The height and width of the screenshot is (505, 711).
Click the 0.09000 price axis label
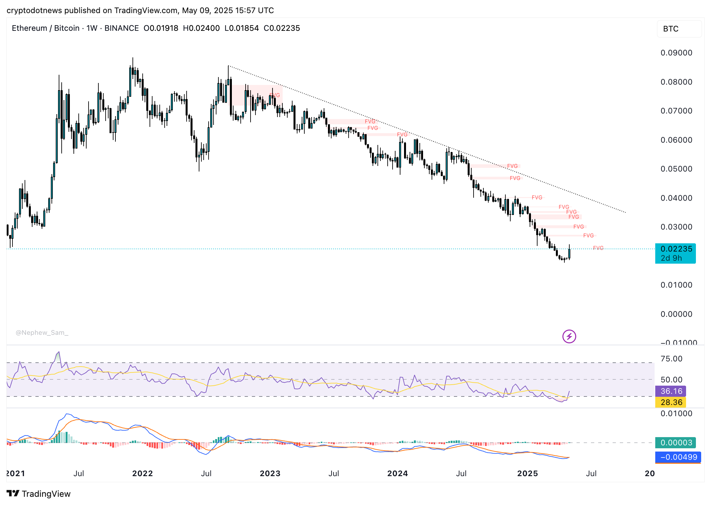pos(676,53)
